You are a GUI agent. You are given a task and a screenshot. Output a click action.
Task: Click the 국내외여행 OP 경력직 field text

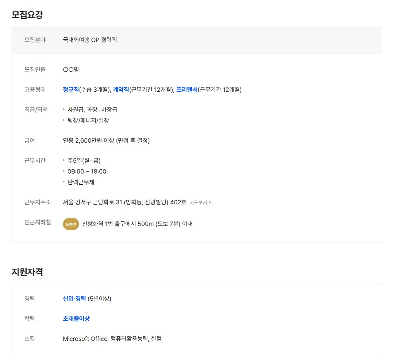[x=90, y=40]
